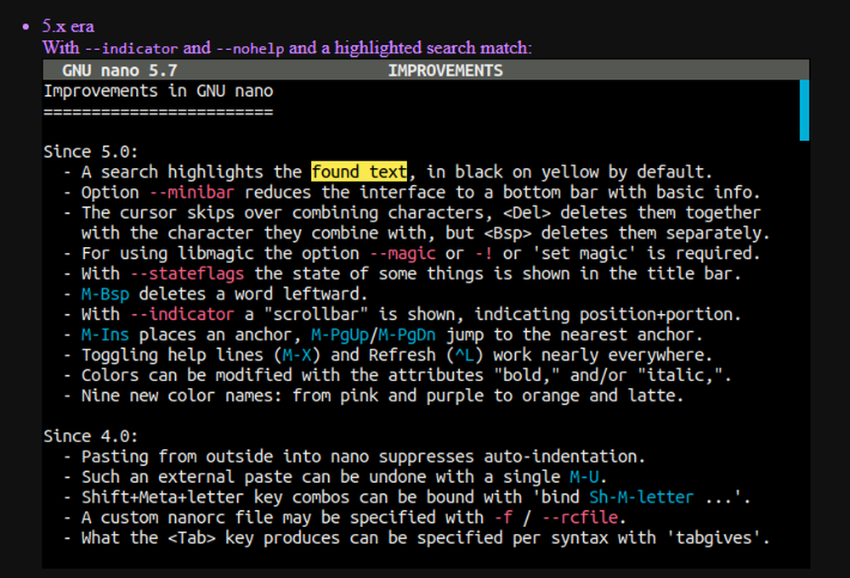Click the red '--minibar' option
This screenshot has width=850, height=578.
192,192
